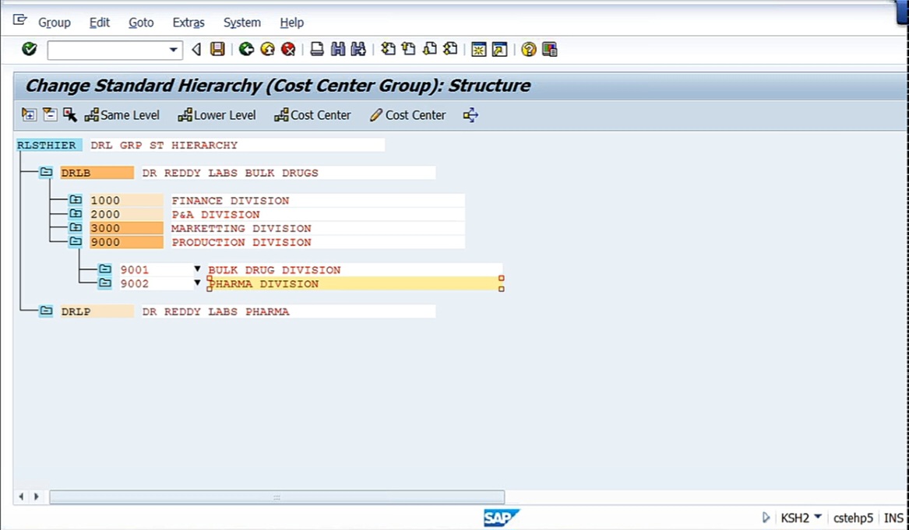
Task: Click the INS status bar indicator
Action: coord(893,518)
